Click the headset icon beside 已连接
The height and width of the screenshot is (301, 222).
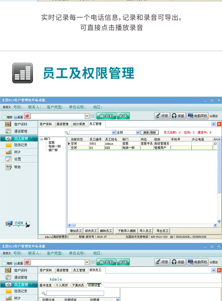[x=28, y=224]
